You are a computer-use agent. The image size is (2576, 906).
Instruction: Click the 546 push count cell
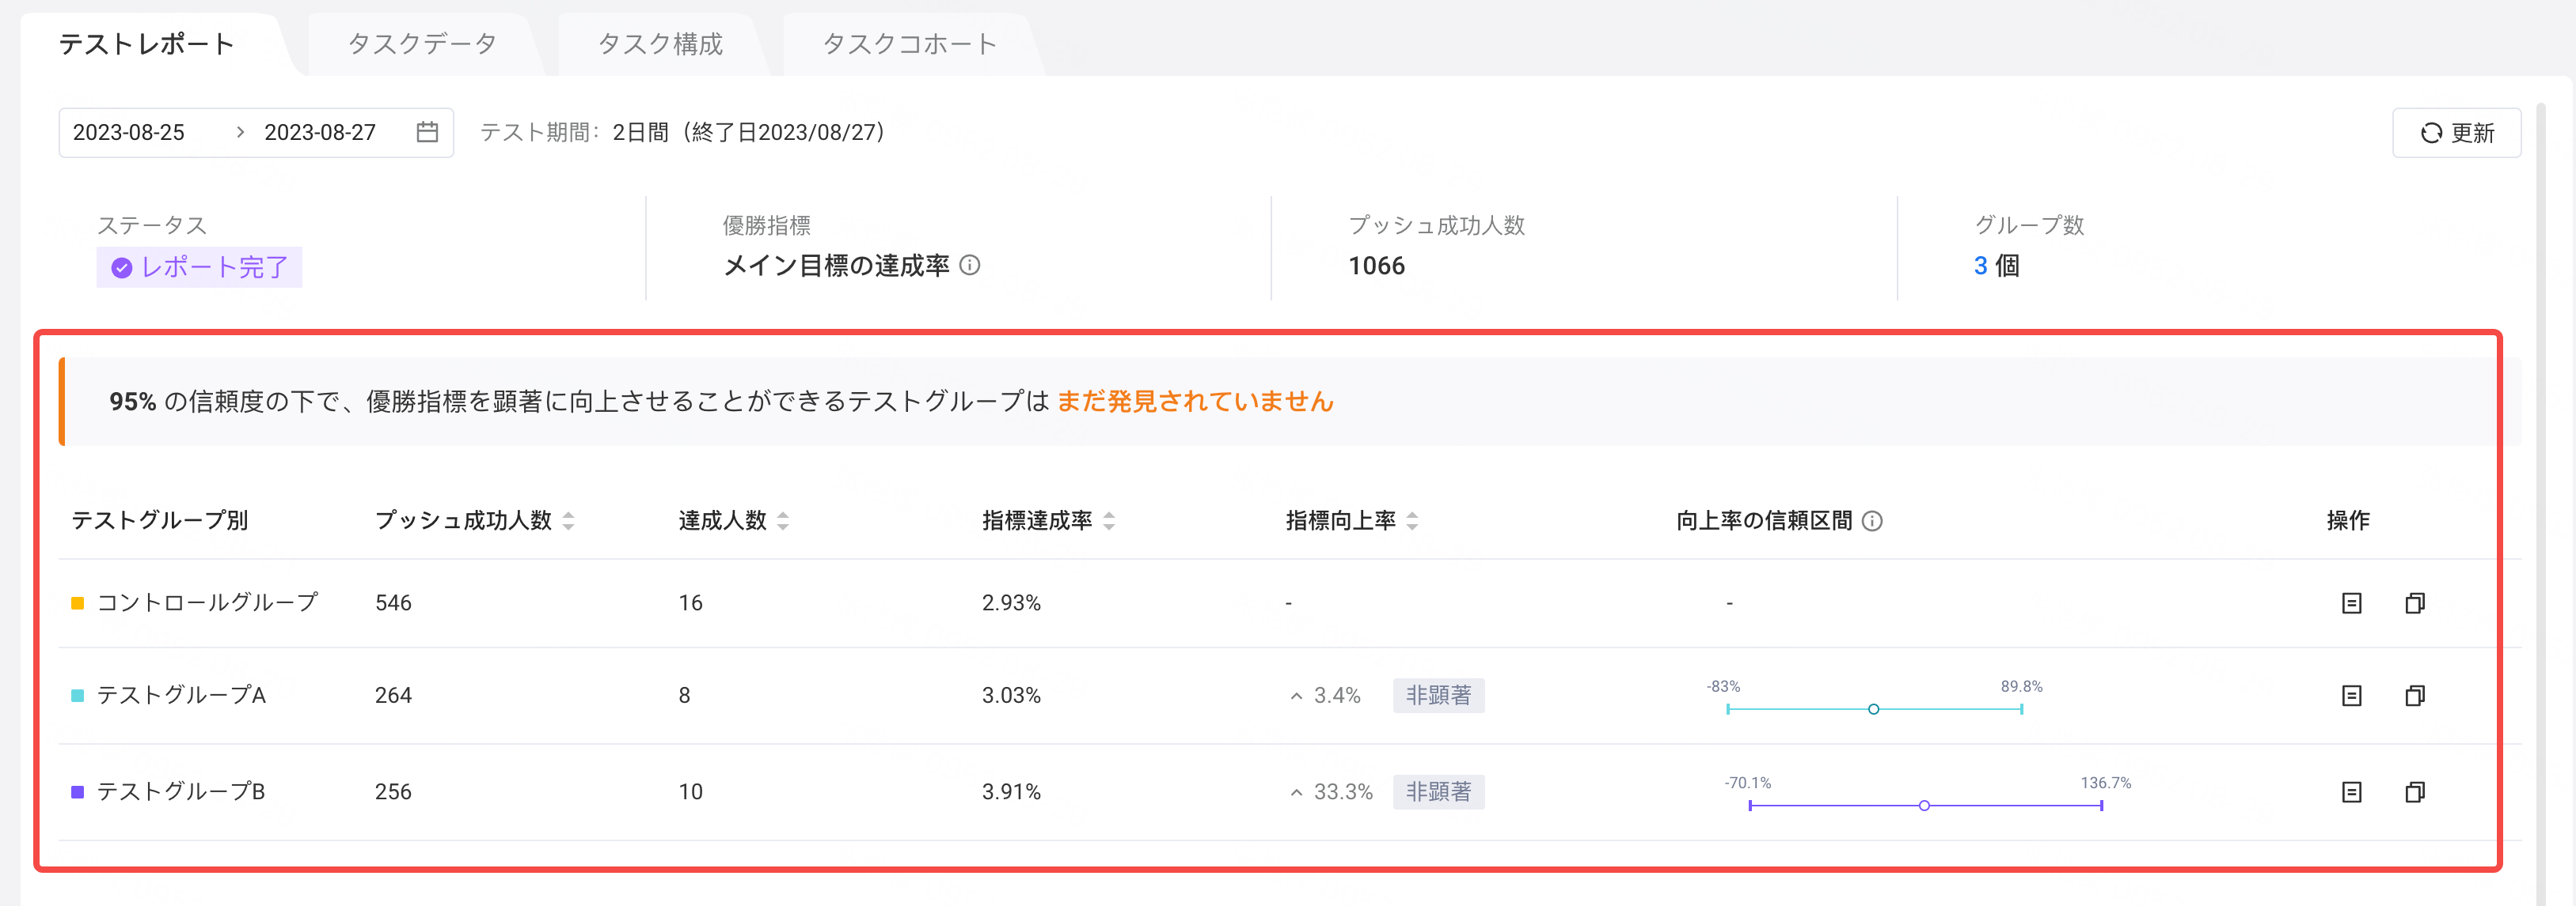pos(393,602)
